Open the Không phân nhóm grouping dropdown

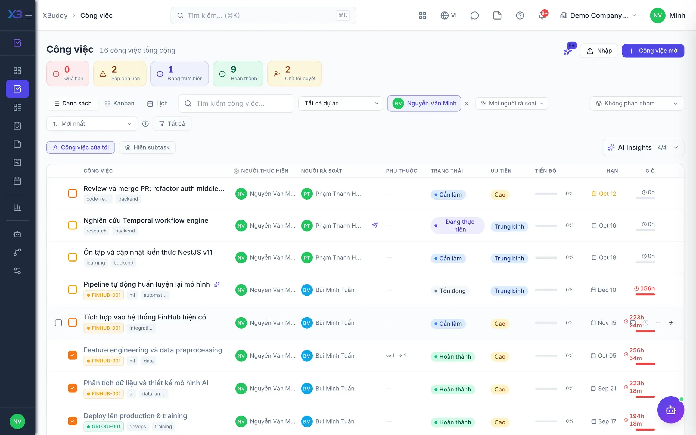click(x=637, y=103)
